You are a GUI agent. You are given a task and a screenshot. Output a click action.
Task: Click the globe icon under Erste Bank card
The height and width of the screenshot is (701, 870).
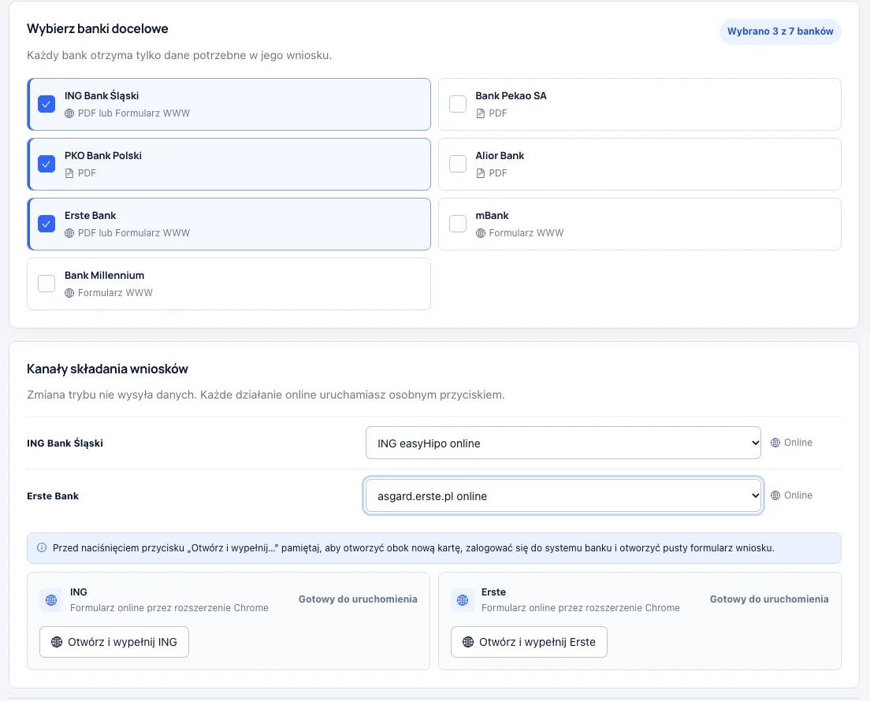pos(69,233)
